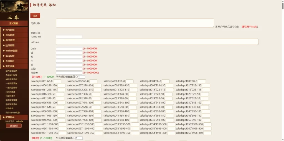Click the 标题正文 label

pos(35,33)
